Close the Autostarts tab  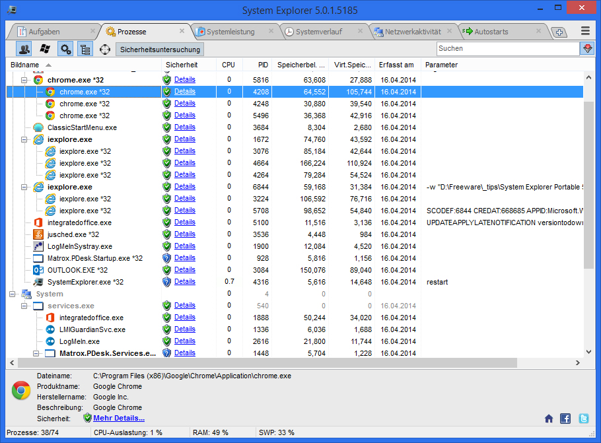pyautogui.click(x=538, y=31)
